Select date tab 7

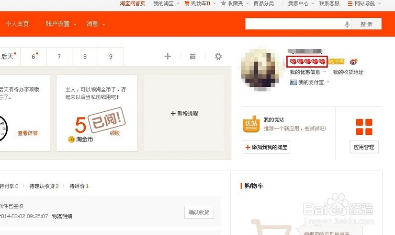(x=59, y=57)
